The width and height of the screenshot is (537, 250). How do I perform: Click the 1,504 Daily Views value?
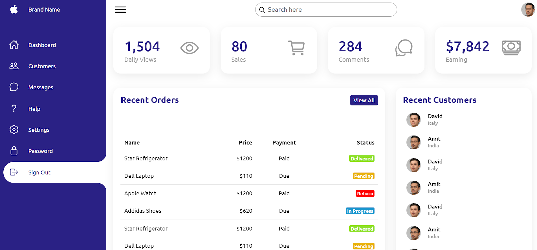[x=142, y=47]
